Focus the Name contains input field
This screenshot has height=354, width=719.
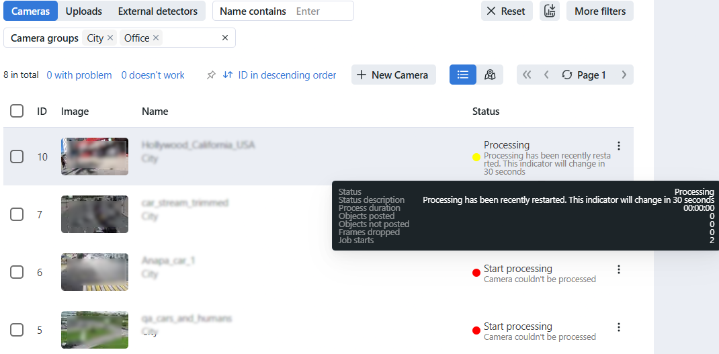click(x=321, y=11)
